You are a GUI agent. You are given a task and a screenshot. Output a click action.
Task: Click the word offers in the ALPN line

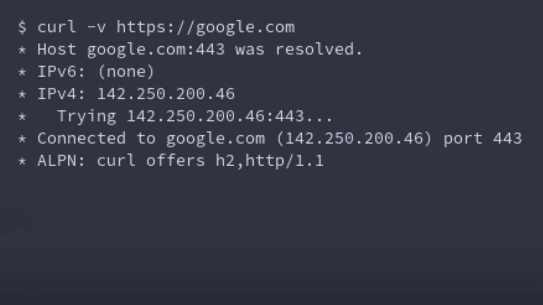(x=176, y=161)
